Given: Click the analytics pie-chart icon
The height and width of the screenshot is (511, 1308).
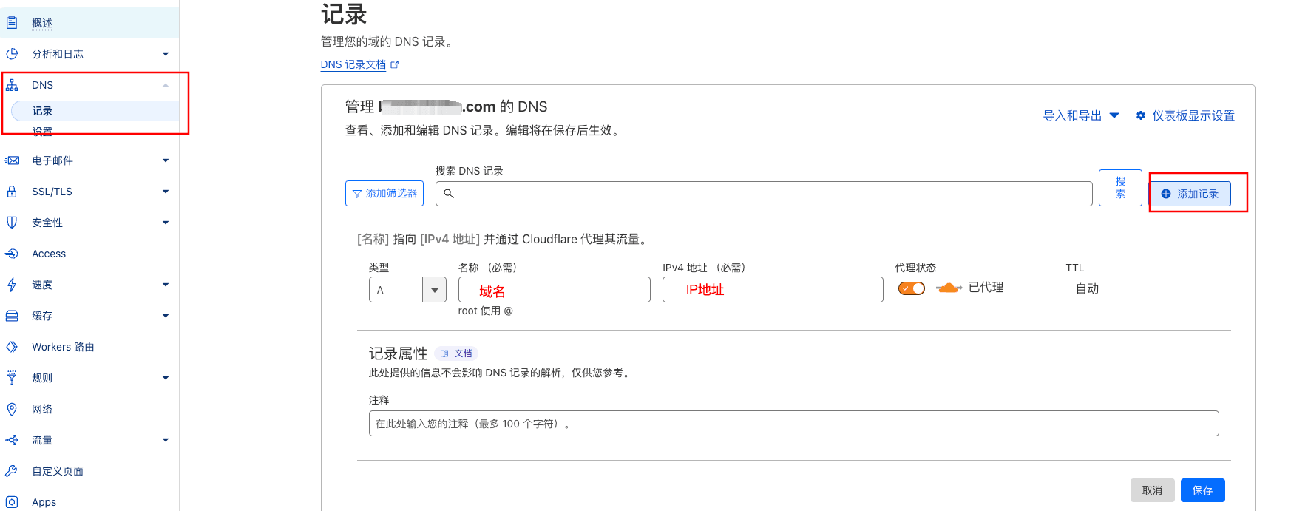Looking at the screenshot, I should point(12,54).
